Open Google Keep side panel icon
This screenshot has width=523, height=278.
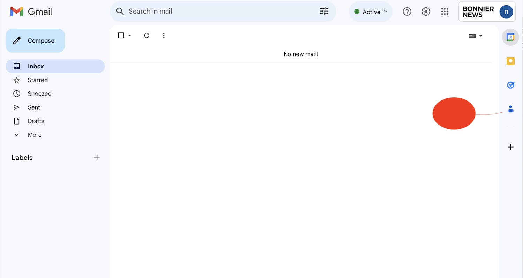click(x=510, y=61)
